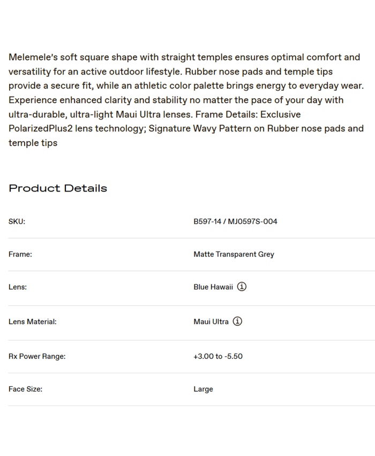Viewport: 375px width, 456px height.
Task: Click the Rx Power Range: label
Action: click(37, 356)
